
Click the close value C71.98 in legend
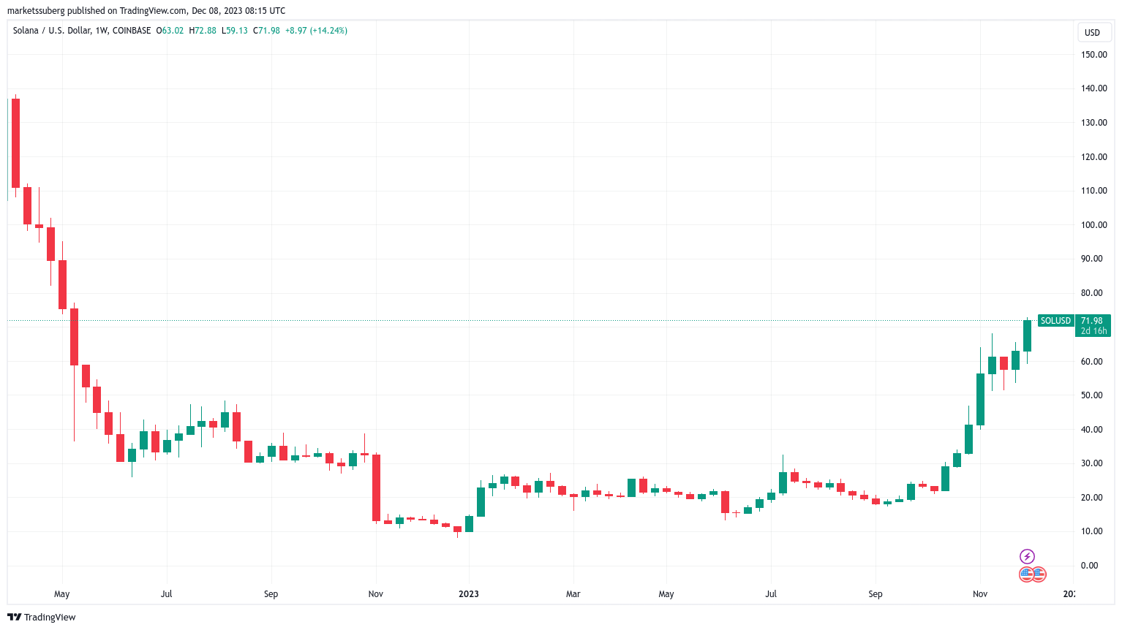tap(266, 31)
